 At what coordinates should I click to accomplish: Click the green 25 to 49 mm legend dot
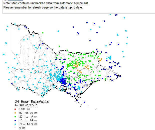click(x=15, y=117)
